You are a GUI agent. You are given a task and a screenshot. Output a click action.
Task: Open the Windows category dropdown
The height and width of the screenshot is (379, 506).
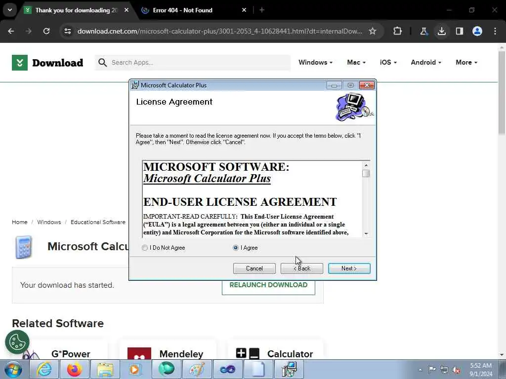(315, 63)
